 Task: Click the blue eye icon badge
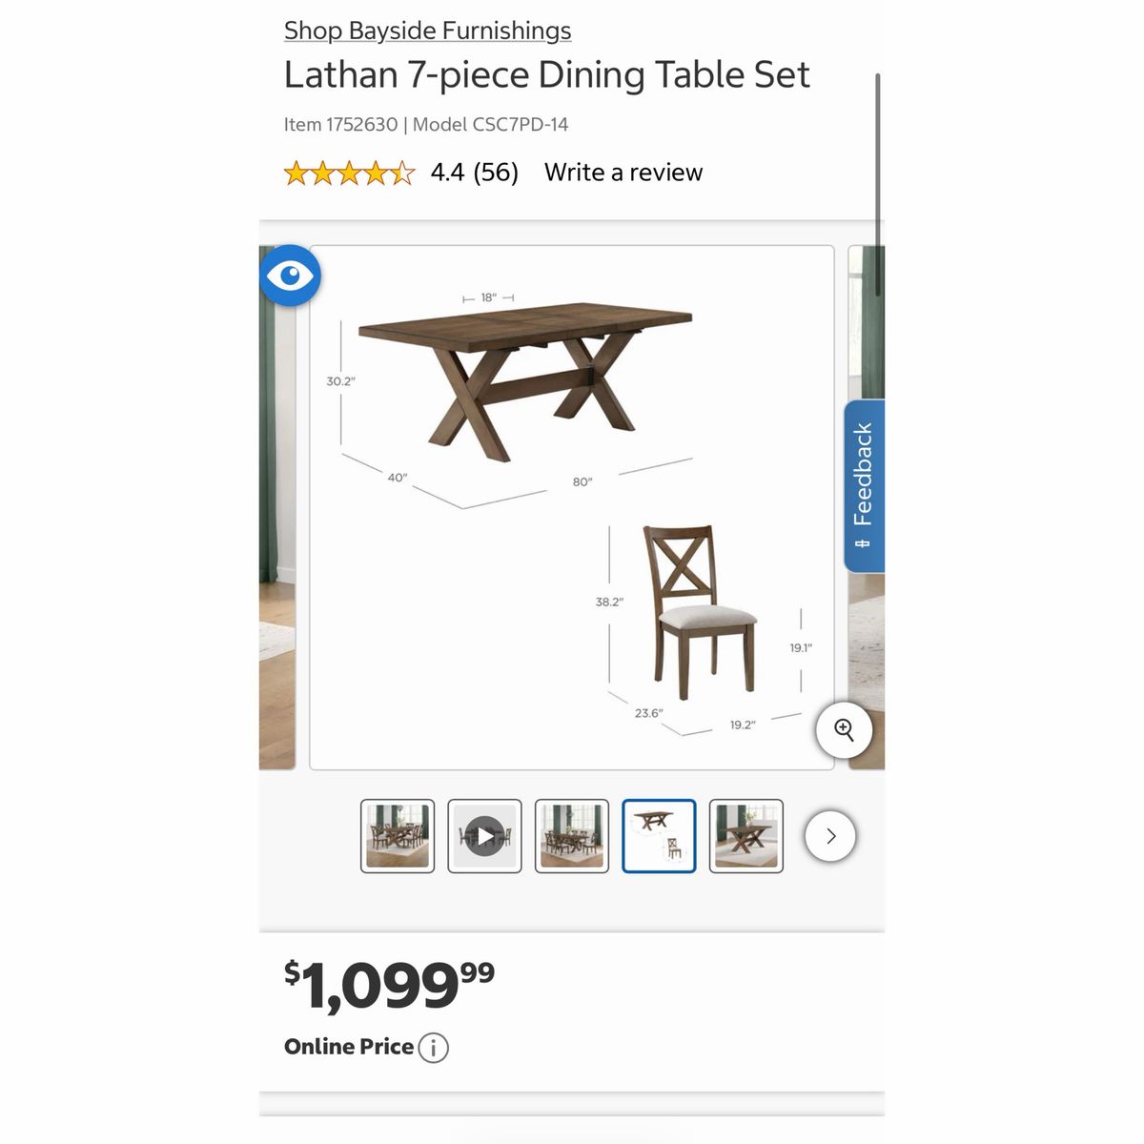click(x=290, y=276)
